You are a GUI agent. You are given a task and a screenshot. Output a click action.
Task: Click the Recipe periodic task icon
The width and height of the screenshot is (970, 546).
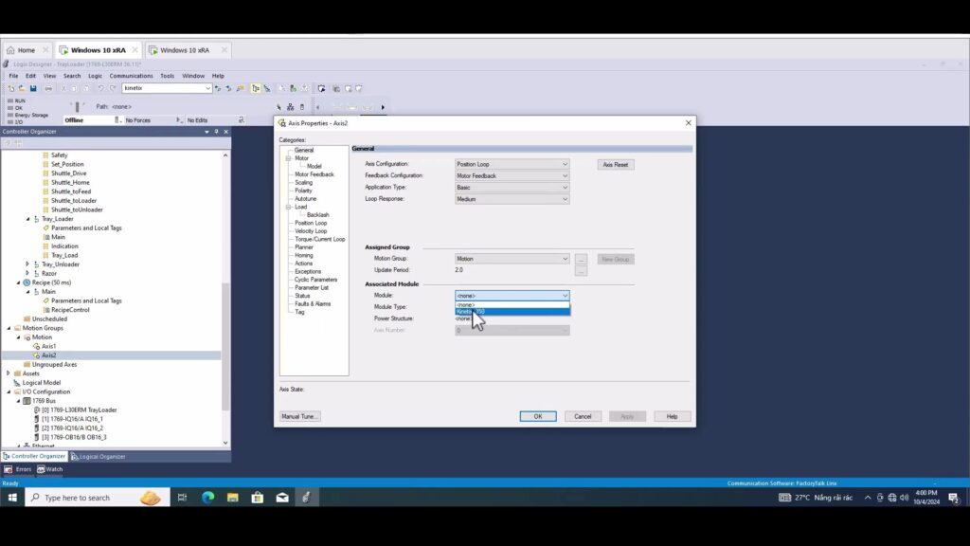tap(27, 282)
